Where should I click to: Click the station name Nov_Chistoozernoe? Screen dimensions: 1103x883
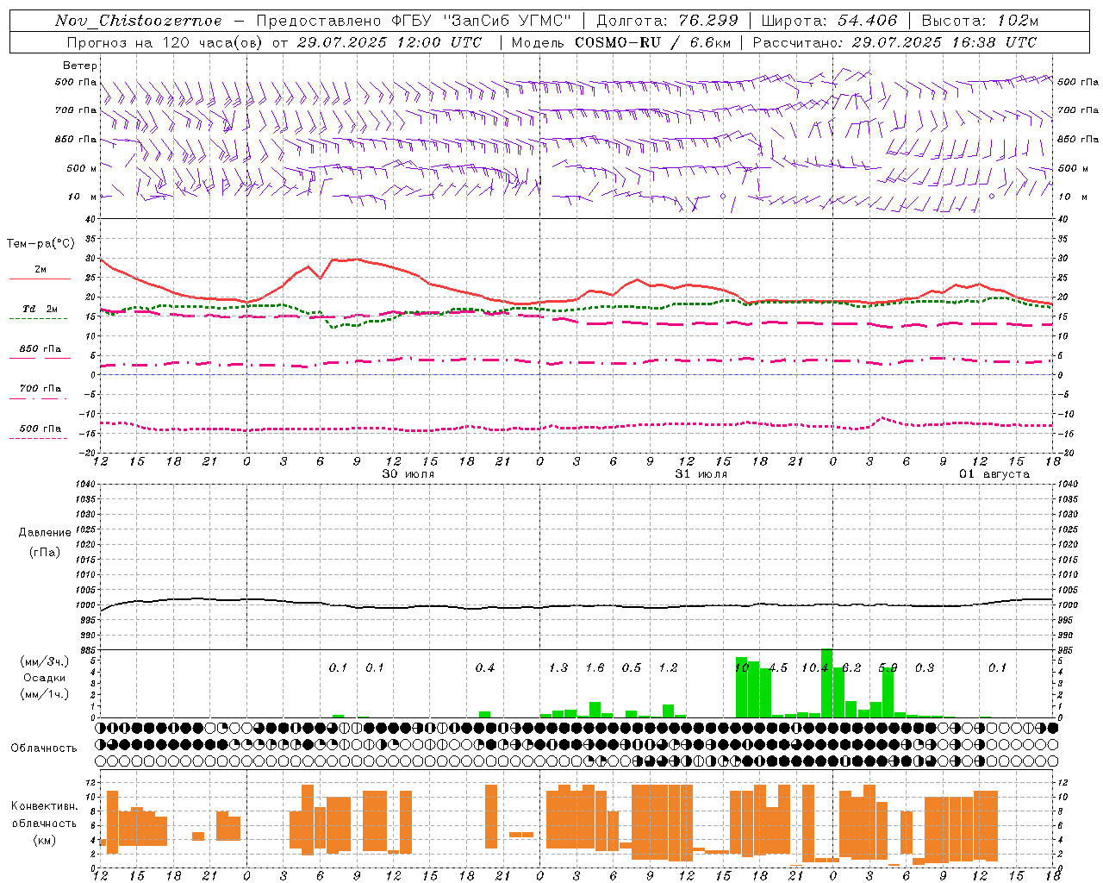tap(138, 21)
